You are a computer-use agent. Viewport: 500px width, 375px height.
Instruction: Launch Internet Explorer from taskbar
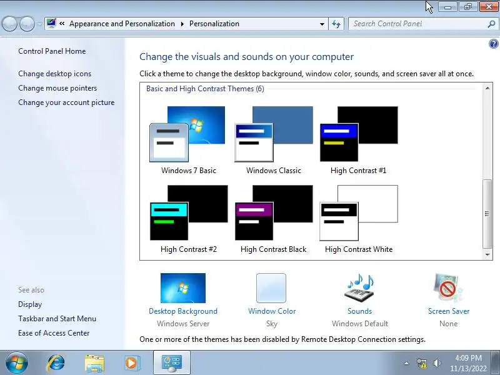(x=56, y=363)
